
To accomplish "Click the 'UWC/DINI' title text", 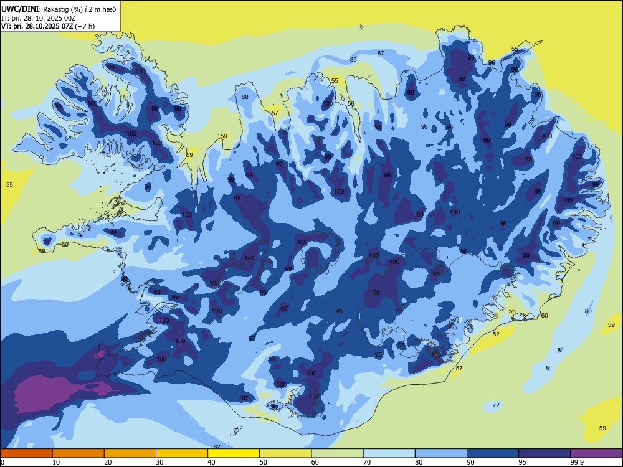I will (x=20, y=9).
